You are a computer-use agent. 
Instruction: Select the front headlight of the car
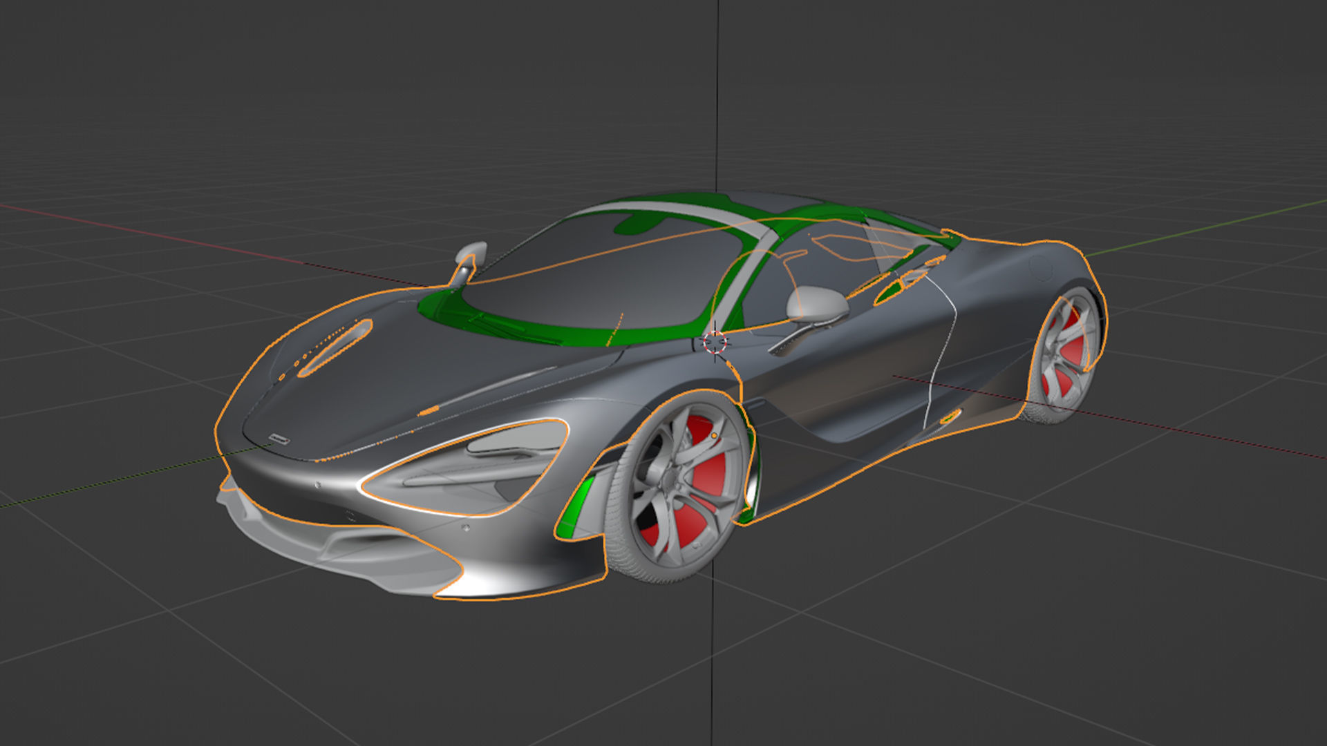click(464, 467)
